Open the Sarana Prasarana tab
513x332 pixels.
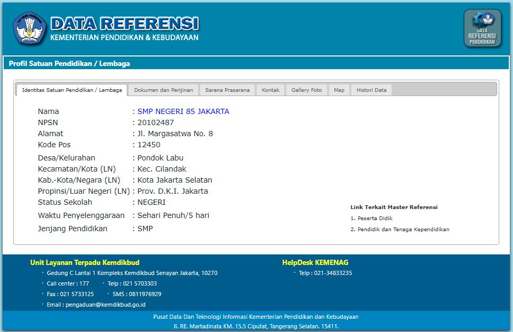pos(227,90)
